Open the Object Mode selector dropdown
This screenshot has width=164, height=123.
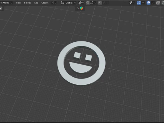(6, 3)
